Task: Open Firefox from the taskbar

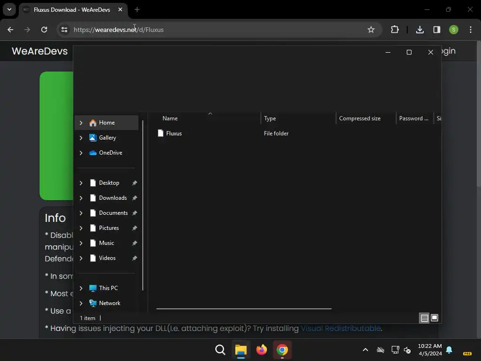Action: [x=261, y=350]
